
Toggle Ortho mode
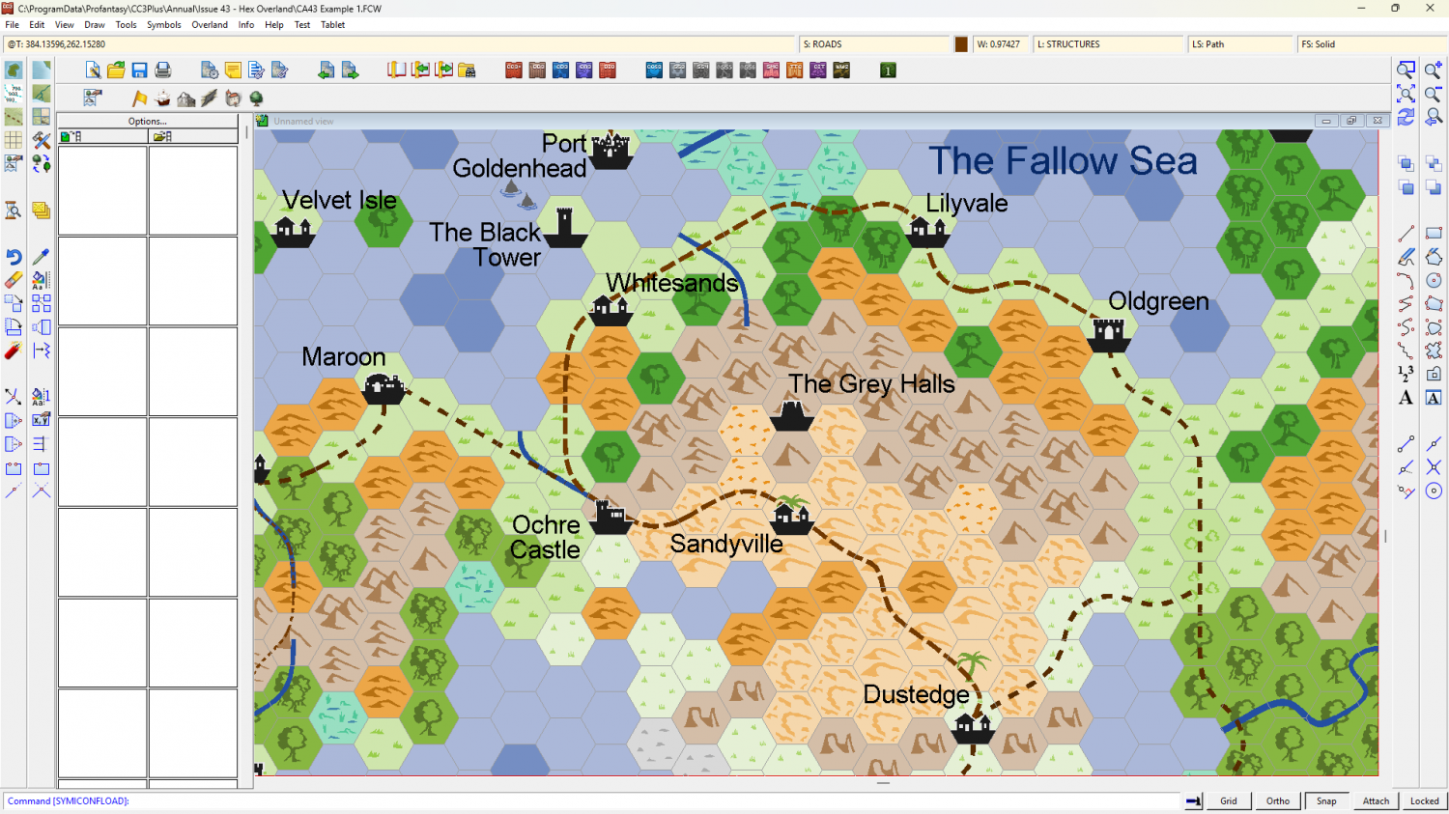pos(1277,800)
